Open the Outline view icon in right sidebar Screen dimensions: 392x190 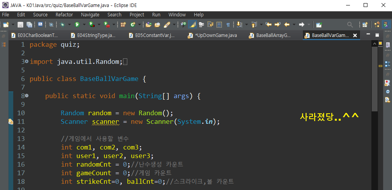tap(387, 63)
